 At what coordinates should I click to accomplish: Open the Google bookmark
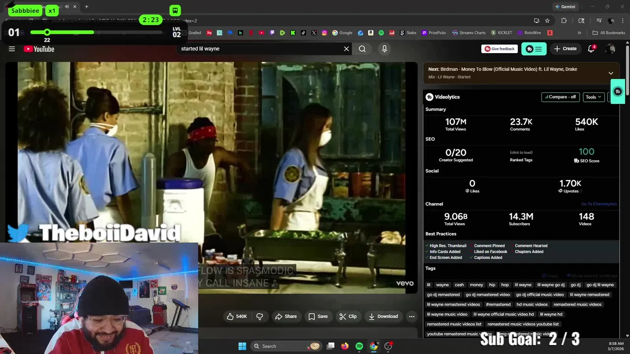point(342,33)
